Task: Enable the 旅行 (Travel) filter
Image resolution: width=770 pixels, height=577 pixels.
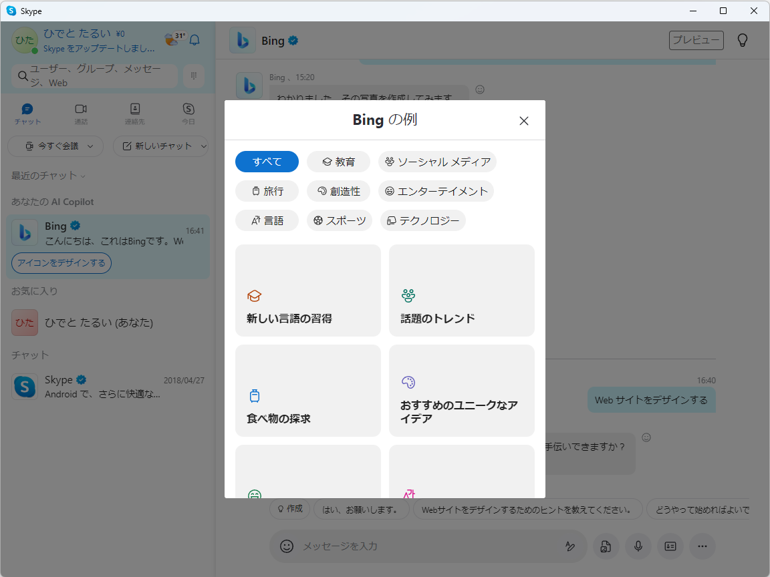Action: click(267, 191)
